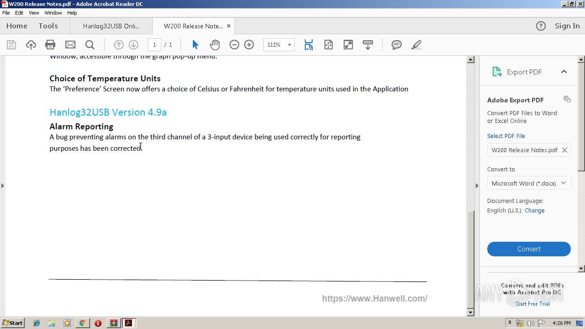Go to previous page arrow
Image resolution: width=585 pixels, height=329 pixels.
click(118, 45)
